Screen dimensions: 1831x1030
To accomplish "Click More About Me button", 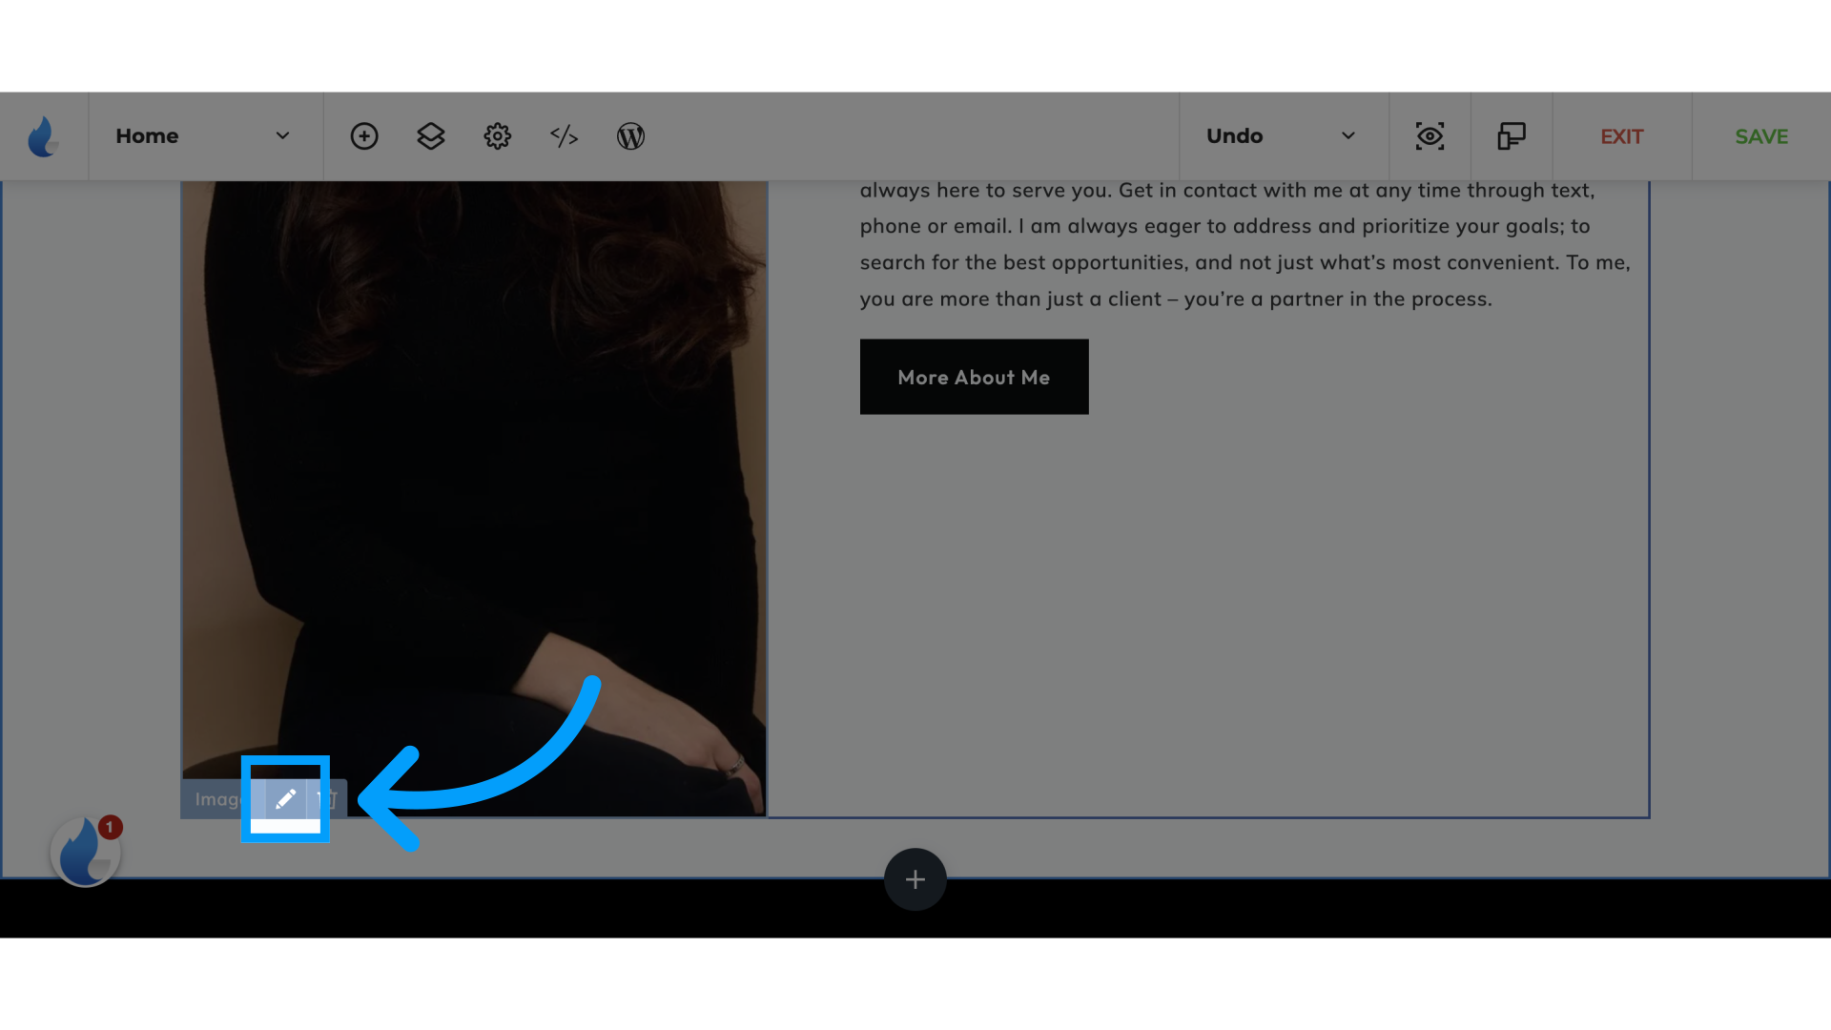I will 974,376.
